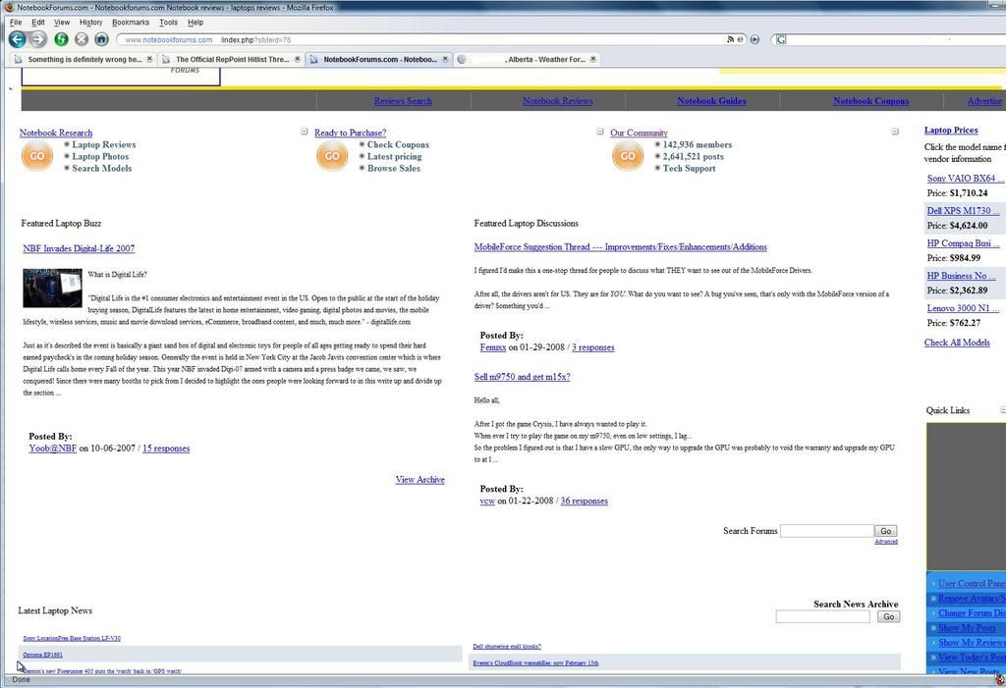The height and width of the screenshot is (688, 1006).
Task: Open 'Sell m9750 and get m15x?' thread
Action: [x=523, y=377]
